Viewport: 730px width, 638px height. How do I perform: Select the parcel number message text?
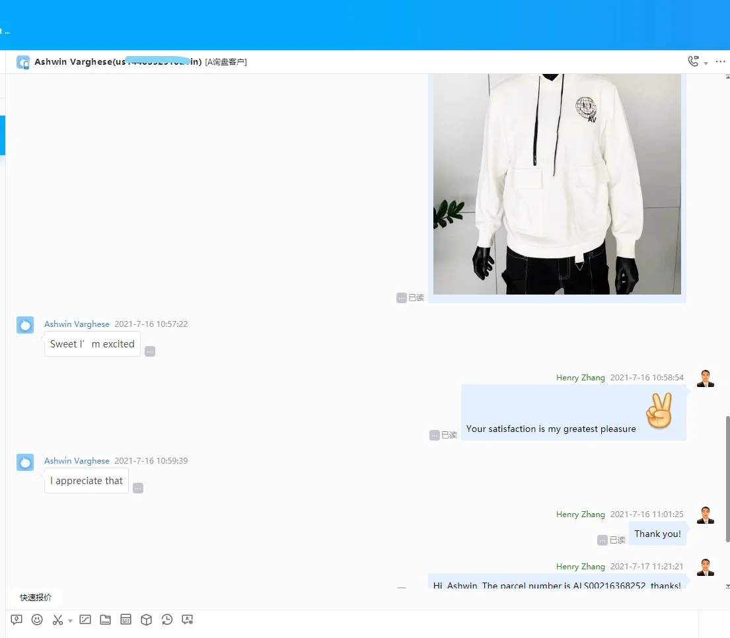(557, 585)
